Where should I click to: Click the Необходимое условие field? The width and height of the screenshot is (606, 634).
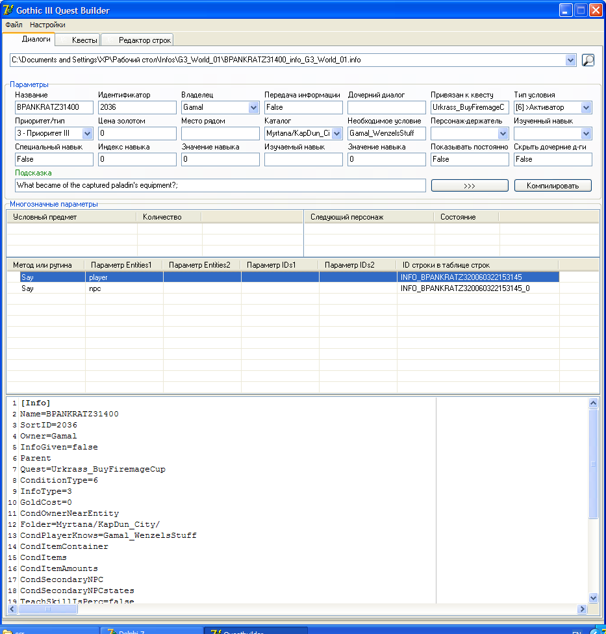(x=386, y=133)
